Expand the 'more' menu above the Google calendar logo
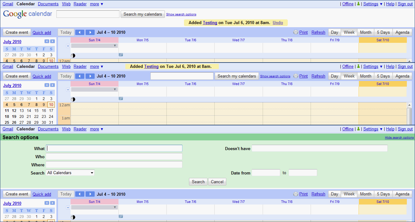Image resolution: width=415 pixels, height=222 pixels. (x=96, y=4)
